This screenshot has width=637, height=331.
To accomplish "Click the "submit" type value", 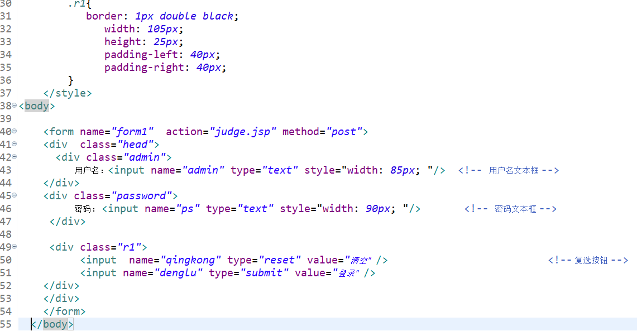I will pos(264,273).
